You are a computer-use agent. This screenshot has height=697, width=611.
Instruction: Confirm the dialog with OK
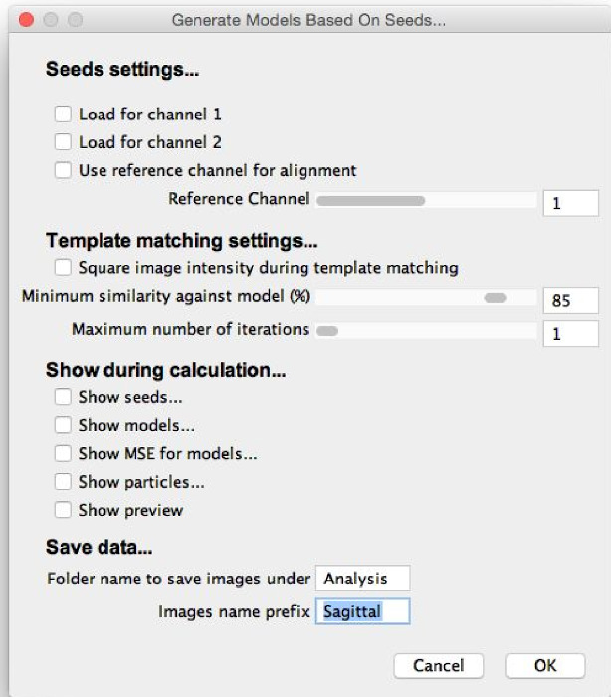[544, 665]
